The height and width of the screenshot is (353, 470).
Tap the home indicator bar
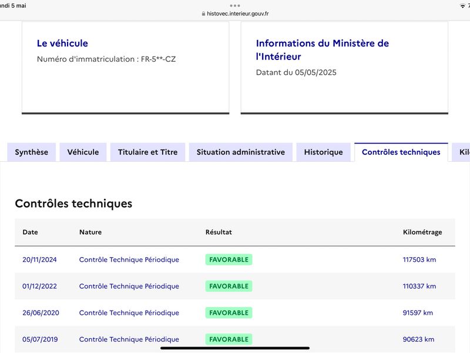(x=235, y=348)
